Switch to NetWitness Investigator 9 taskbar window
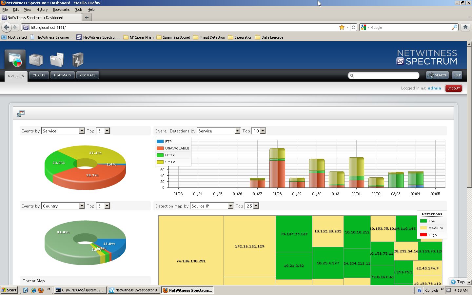472x295 pixels. coord(134,290)
